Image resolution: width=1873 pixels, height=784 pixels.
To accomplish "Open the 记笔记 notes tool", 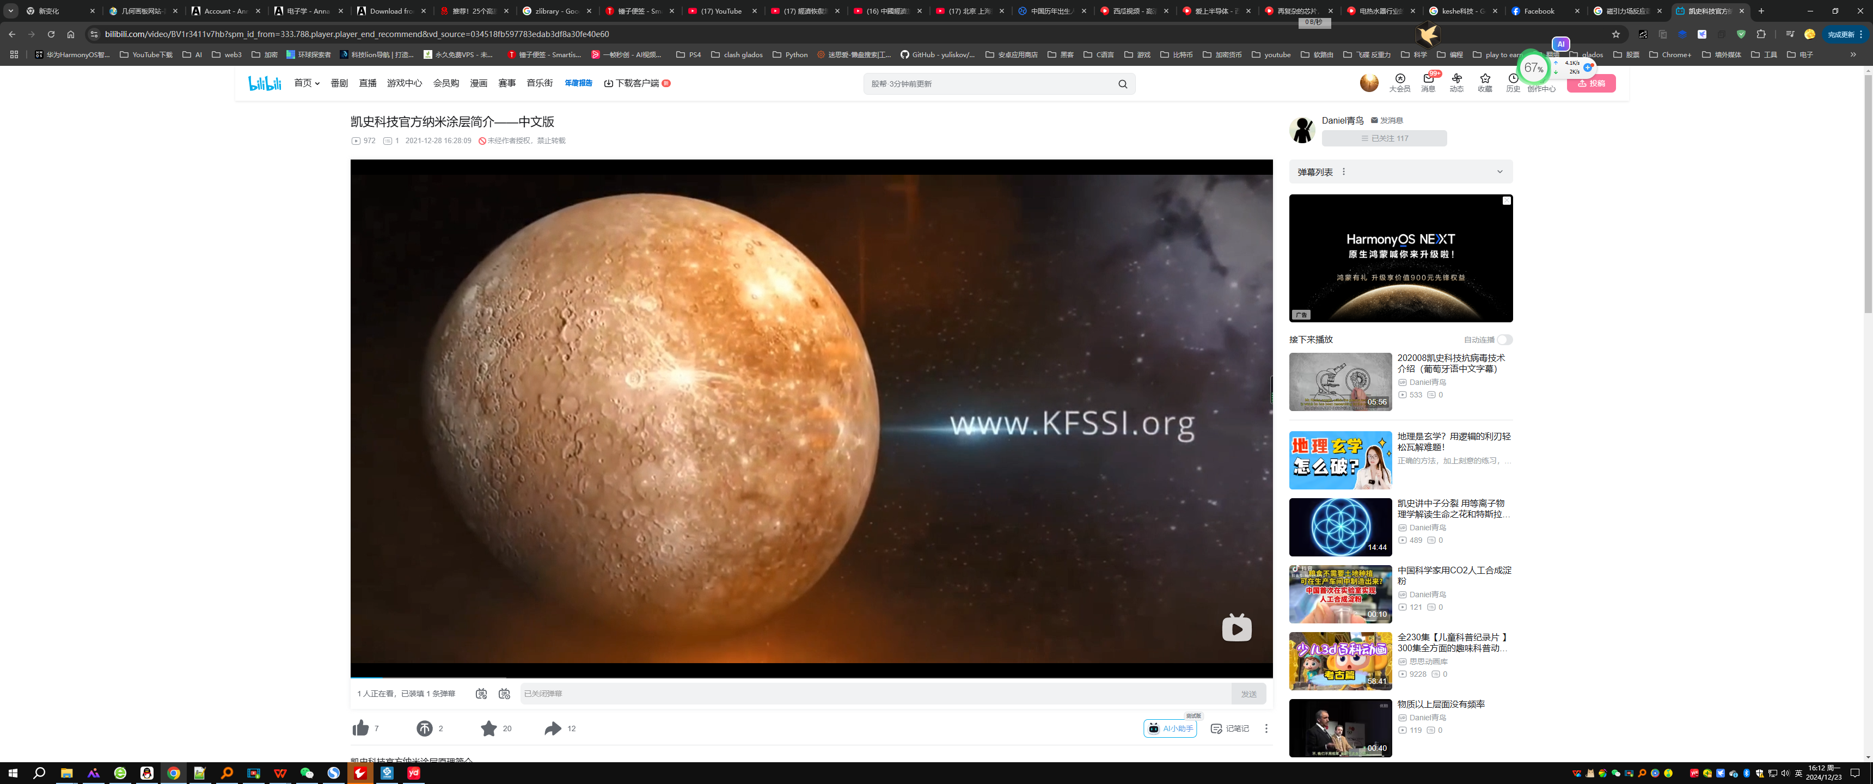I will point(1229,728).
